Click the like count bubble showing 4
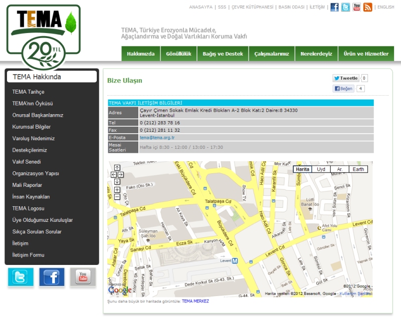 coord(360,89)
